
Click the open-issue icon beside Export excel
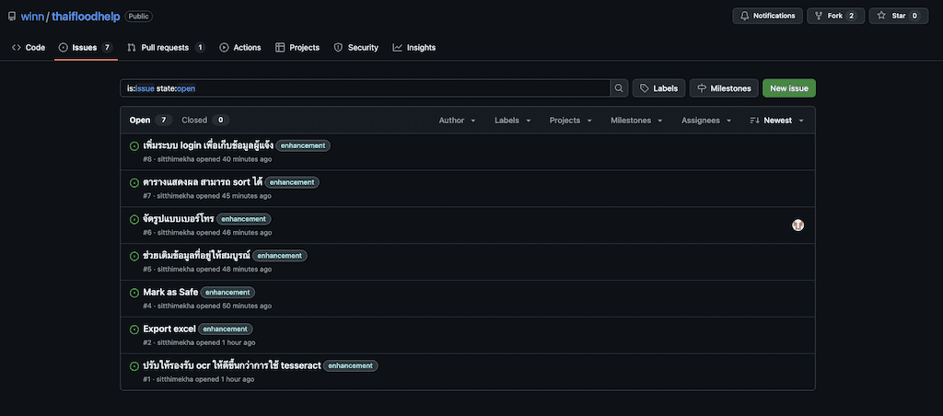point(134,329)
